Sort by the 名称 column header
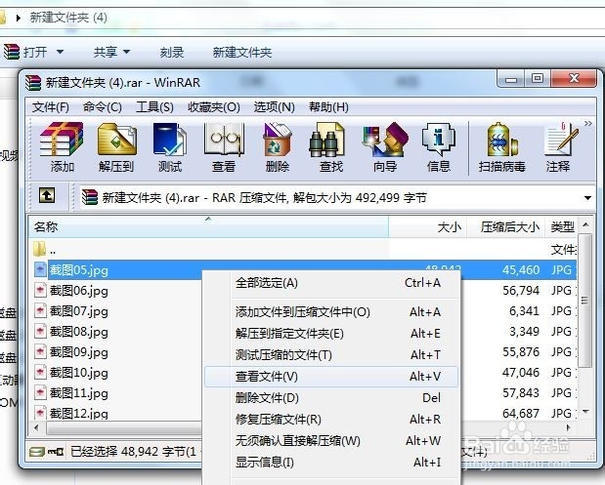Image resolution: width=605 pixels, height=485 pixels. (x=208, y=227)
